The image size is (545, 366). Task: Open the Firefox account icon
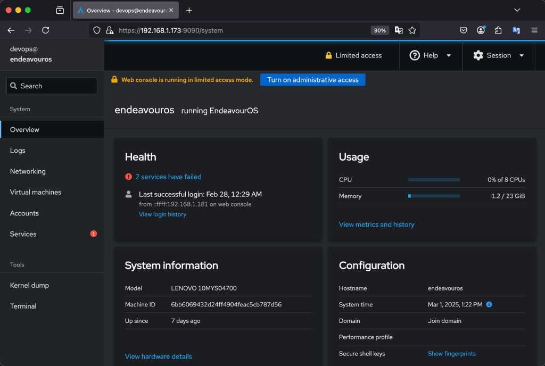pyautogui.click(x=481, y=30)
